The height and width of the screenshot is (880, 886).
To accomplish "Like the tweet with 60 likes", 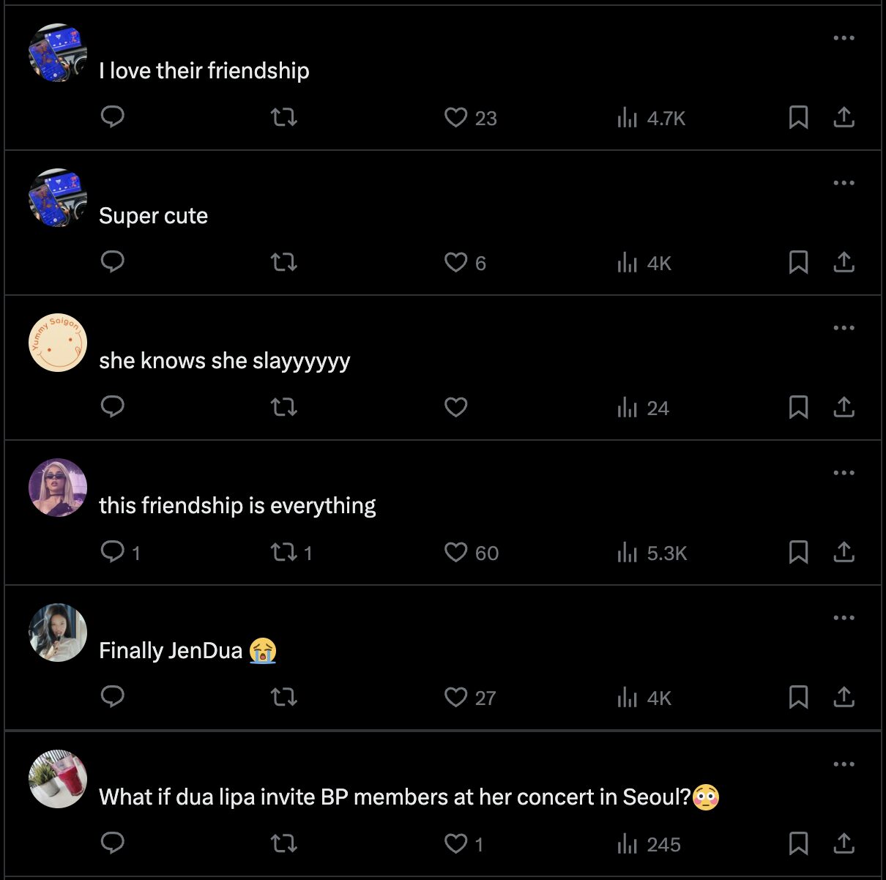I will pos(455,552).
